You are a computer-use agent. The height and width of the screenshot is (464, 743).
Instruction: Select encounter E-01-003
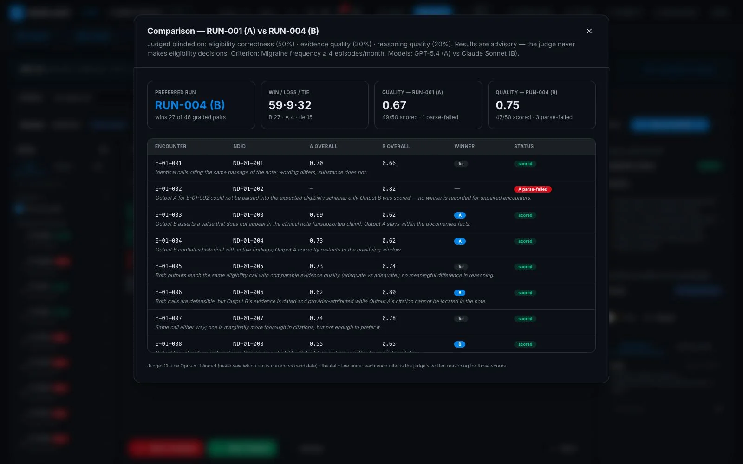pyautogui.click(x=169, y=215)
